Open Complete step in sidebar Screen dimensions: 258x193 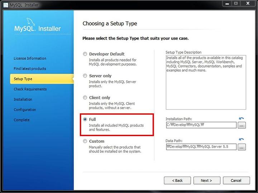tap(22, 120)
